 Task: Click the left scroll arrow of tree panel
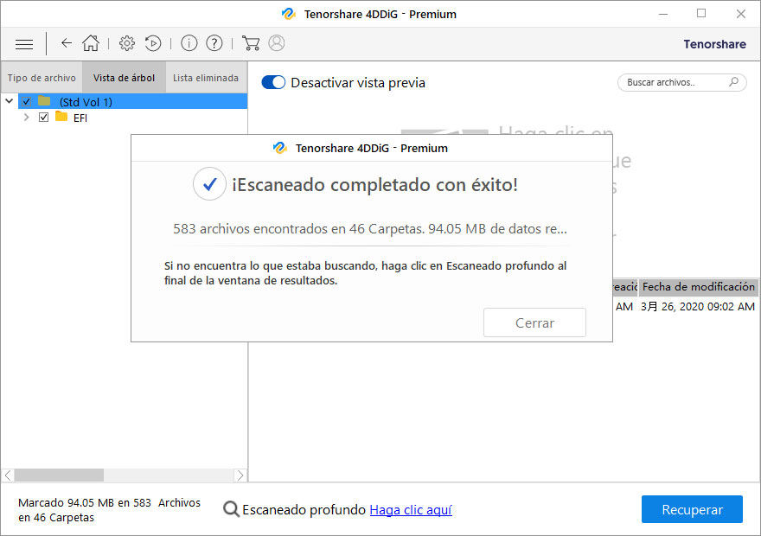tap(8, 475)
